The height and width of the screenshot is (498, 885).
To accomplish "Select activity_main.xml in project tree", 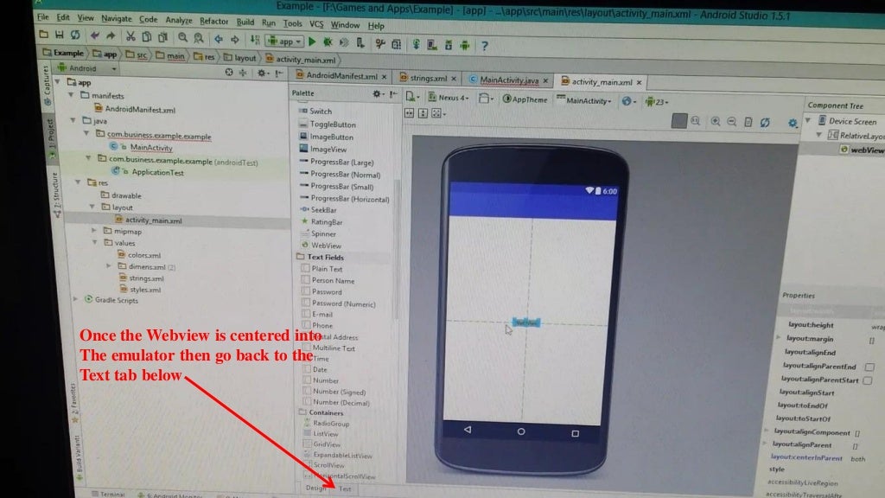I will pos(153,220).
